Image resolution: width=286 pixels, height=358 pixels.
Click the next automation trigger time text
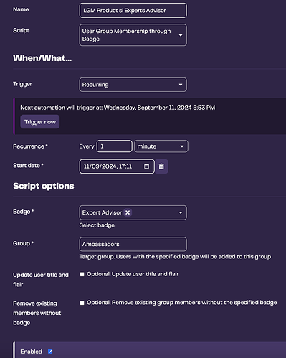point(118,108)
